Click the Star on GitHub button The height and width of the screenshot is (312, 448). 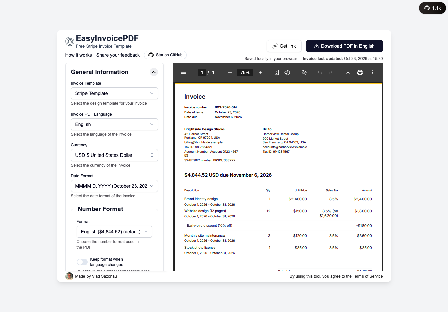click(165, 55)
